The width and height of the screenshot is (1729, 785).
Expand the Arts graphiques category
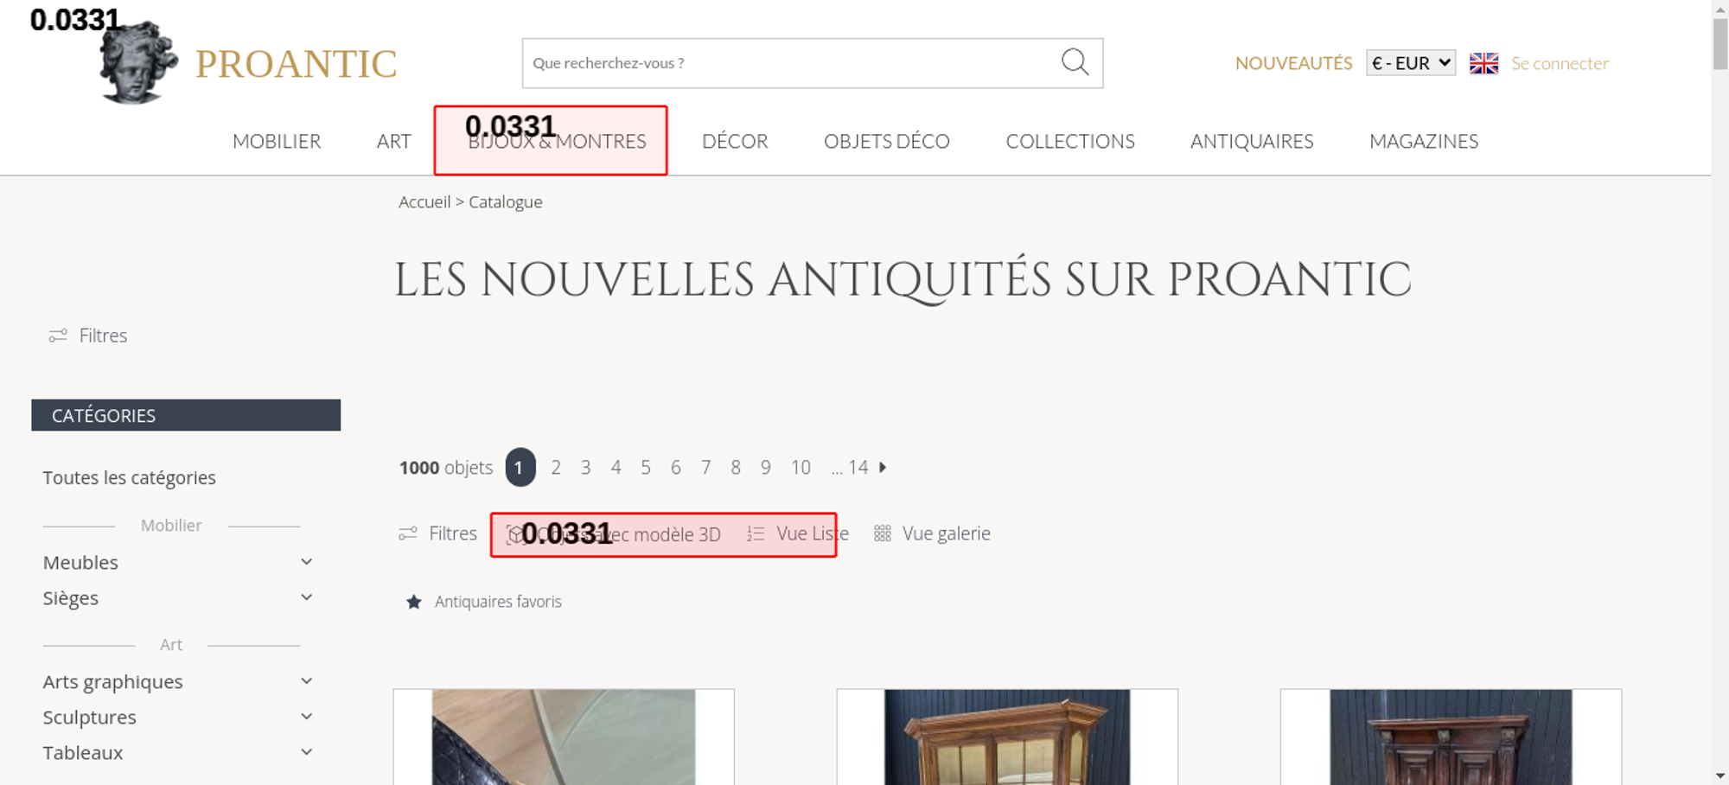[x=306, y=681]
